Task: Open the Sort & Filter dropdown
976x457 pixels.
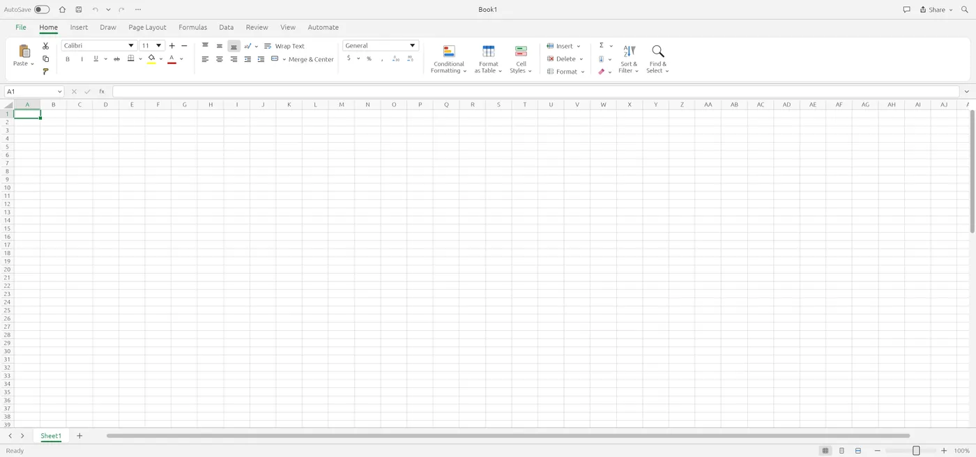Action: 629,60
